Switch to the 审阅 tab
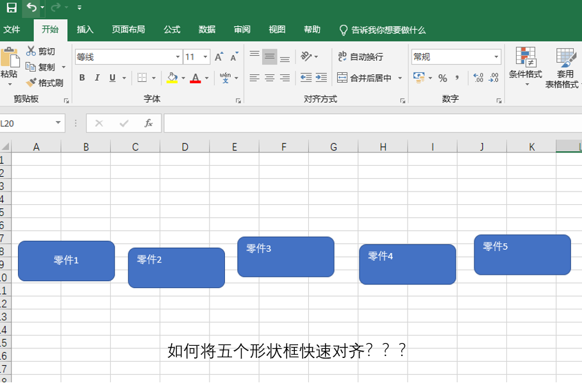The image size is (582, 390). click(242, 29)
